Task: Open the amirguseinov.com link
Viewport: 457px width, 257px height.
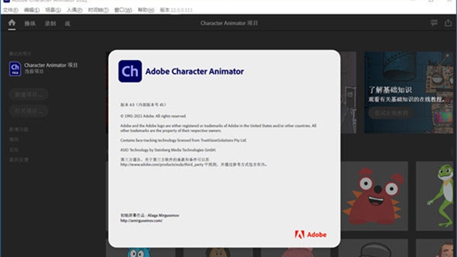Action: click(x=142, y=220)
